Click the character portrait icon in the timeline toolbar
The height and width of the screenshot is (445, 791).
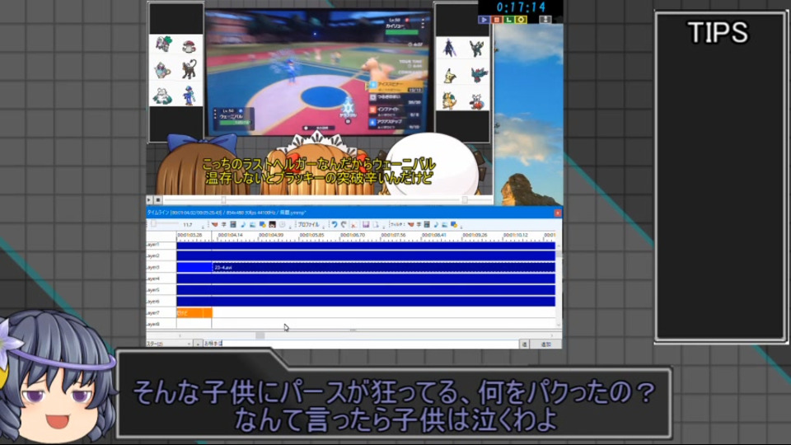273,224
